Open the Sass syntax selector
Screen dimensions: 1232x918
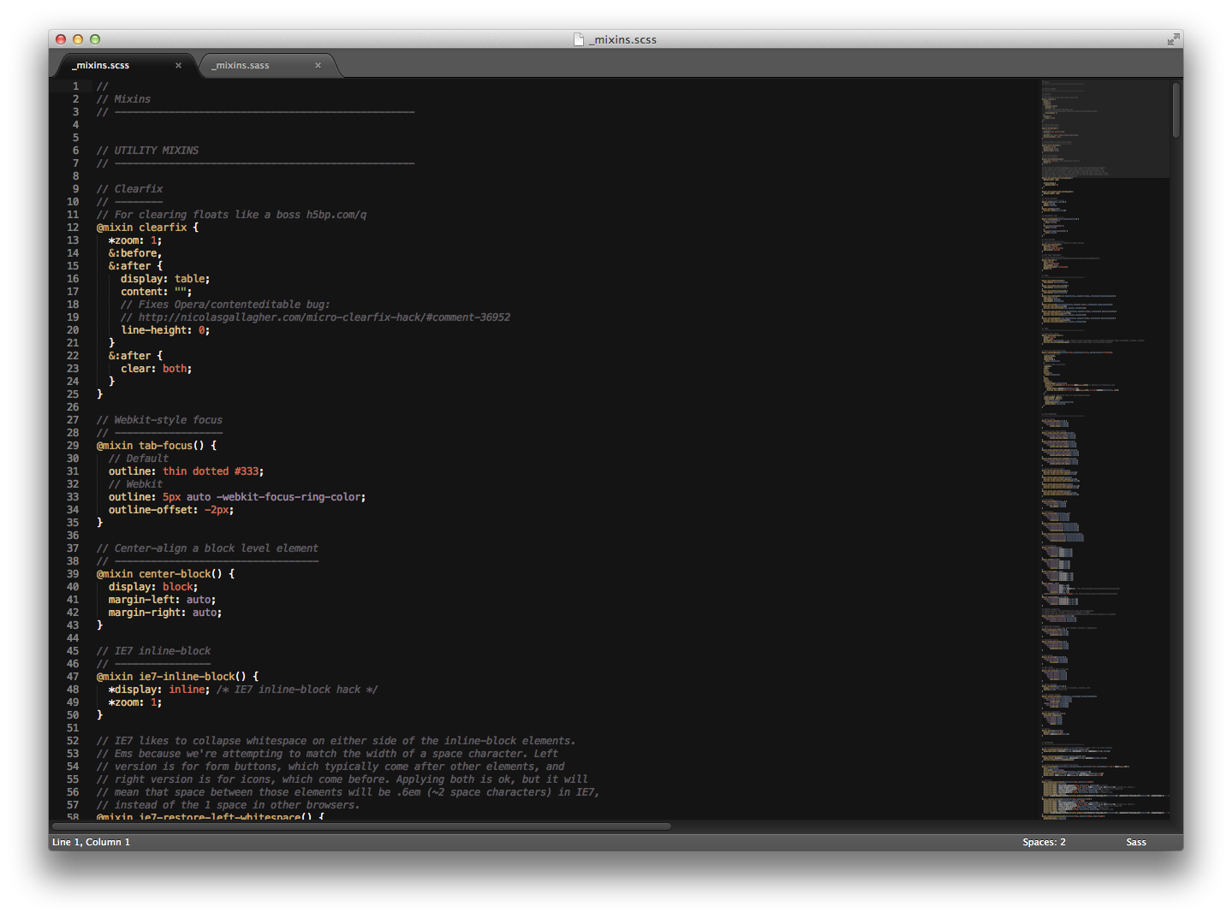(x=1136, y=842)
